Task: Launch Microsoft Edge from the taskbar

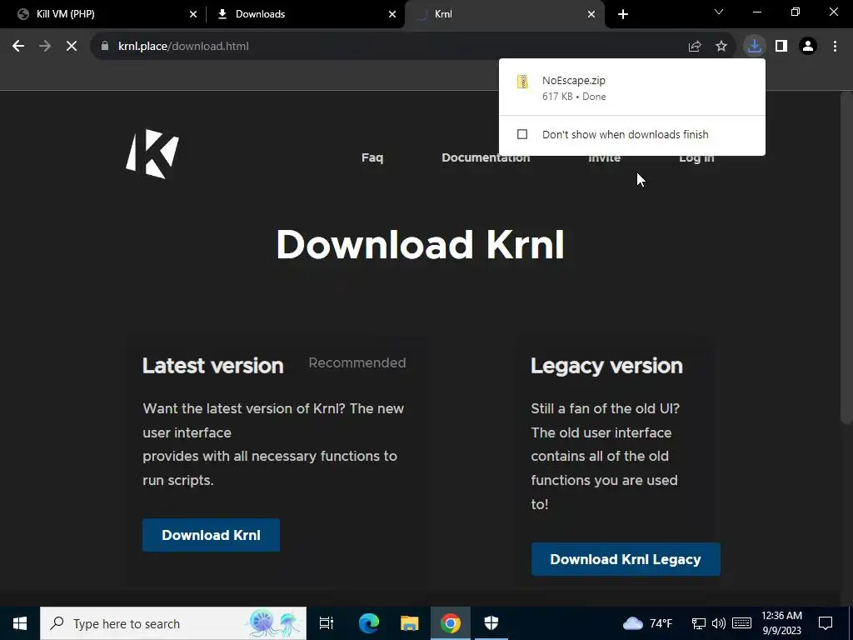Action: [x=368, y=623]
